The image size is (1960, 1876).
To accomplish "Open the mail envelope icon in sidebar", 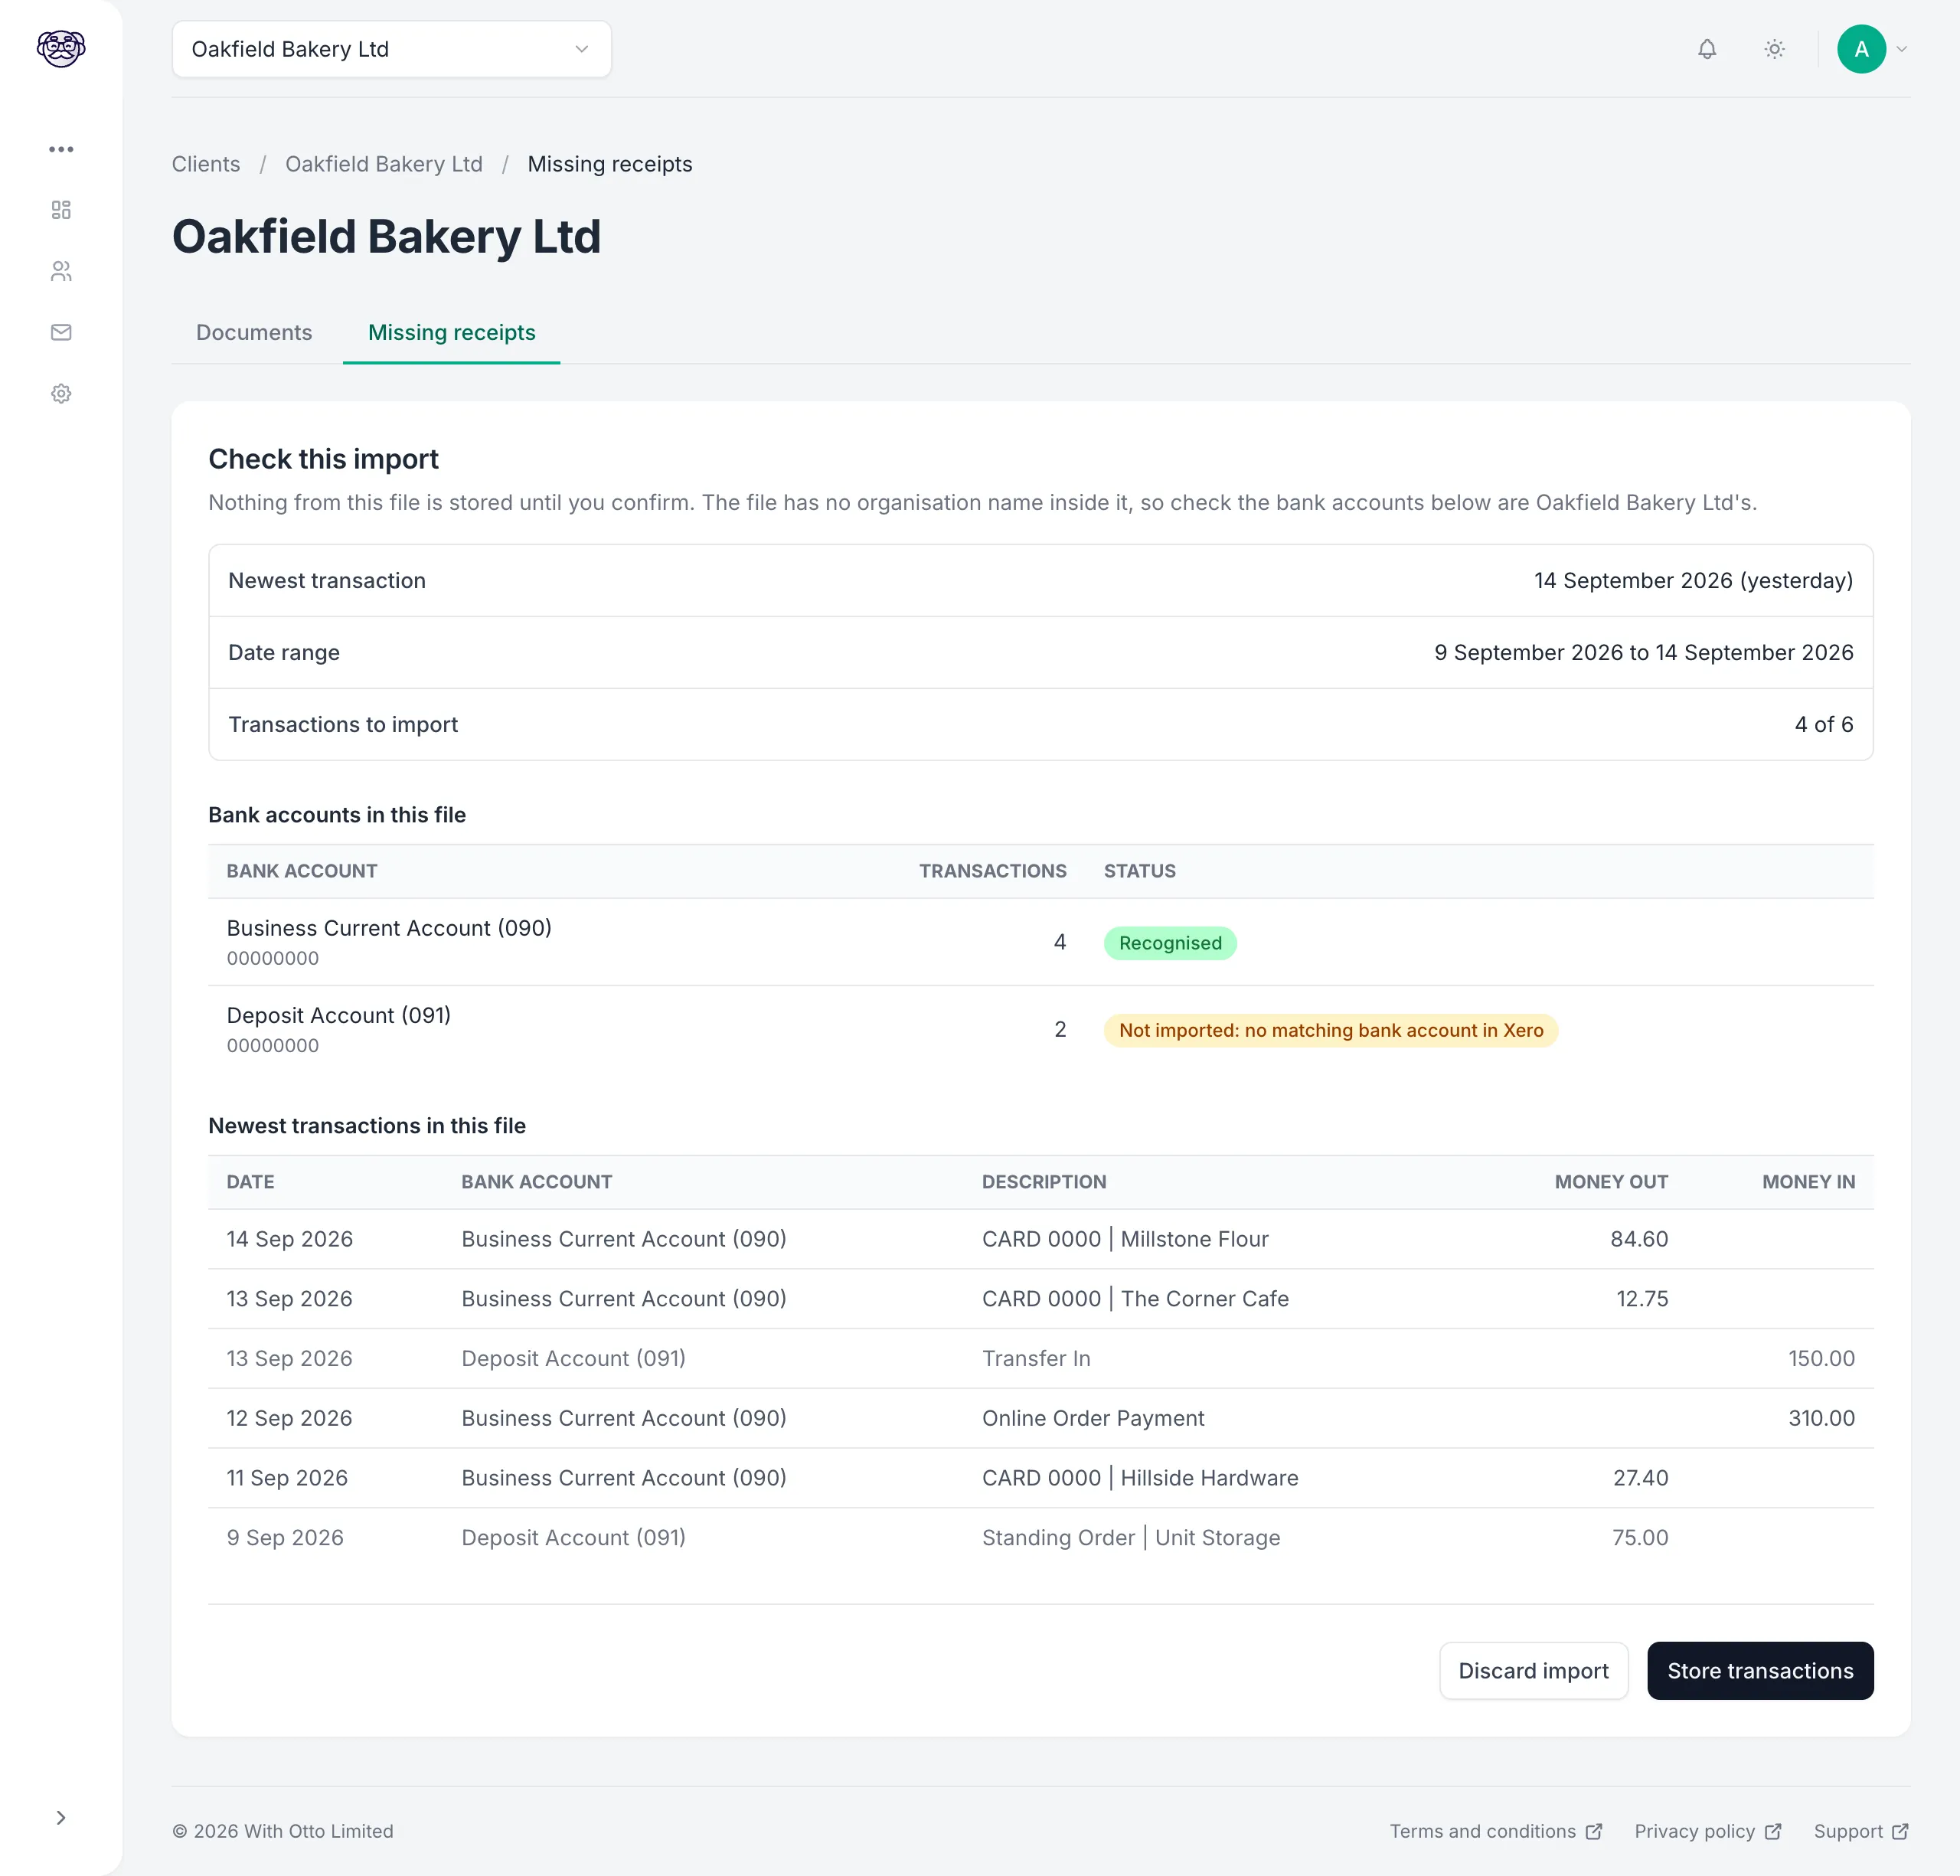I will click(61, 332).
